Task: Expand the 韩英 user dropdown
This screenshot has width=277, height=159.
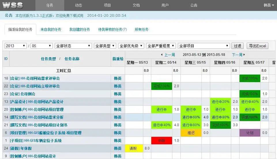Action: [269, 5]
